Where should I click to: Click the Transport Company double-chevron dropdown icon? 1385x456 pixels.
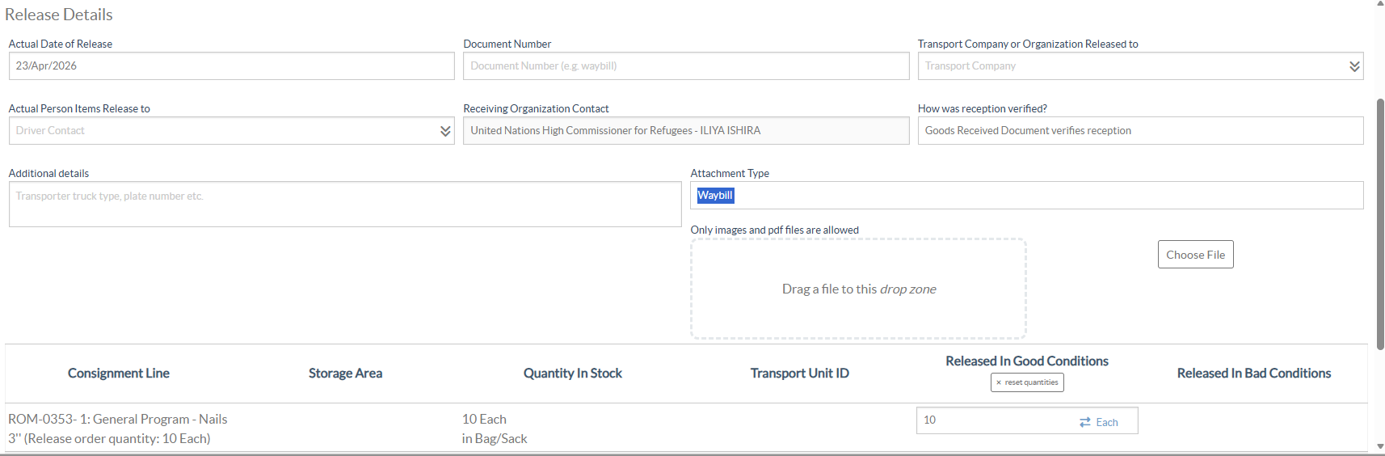pos(1354,66)
